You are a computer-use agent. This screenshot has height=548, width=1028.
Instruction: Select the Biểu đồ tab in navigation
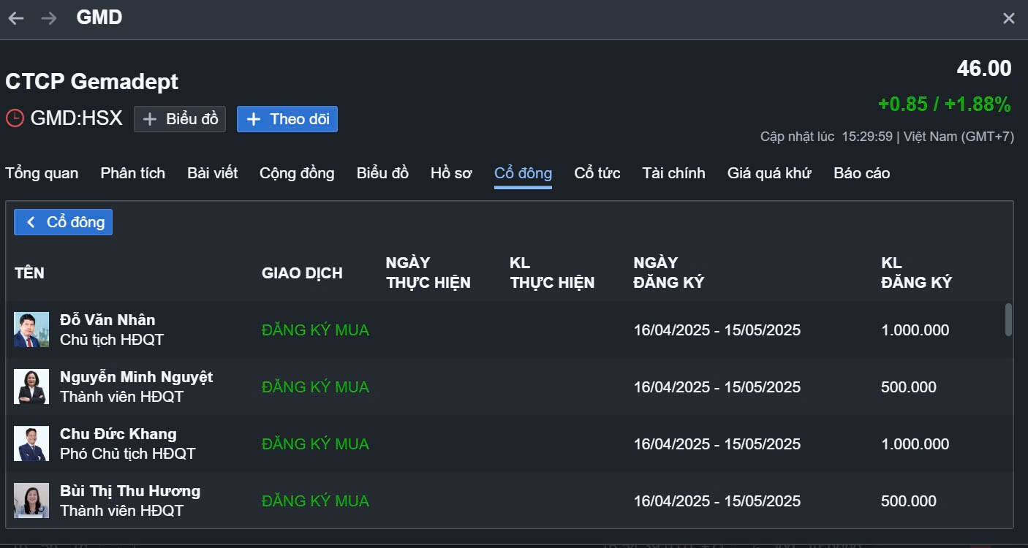click(x=382, y=173)
